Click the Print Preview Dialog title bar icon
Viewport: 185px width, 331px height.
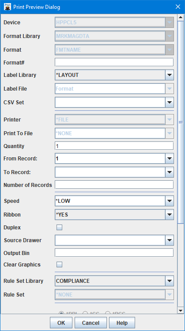click(x=8, y=7)
